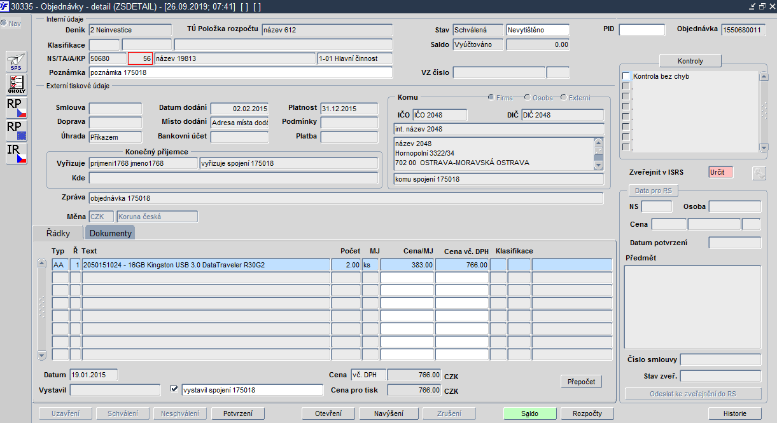Screen dimensions: 777x423
Task: Click the Cena vč. DPH cell 766.00
Action: (x=462, y=265)
